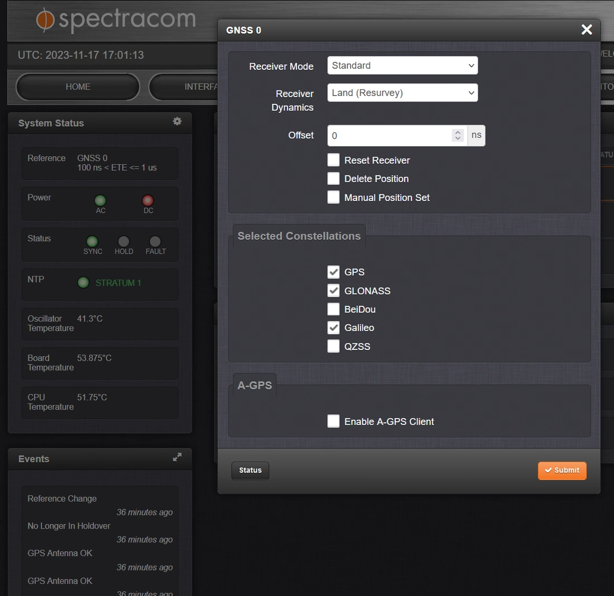Click the Spectracom logo
The image size is (614, 596).
point(116,19)
